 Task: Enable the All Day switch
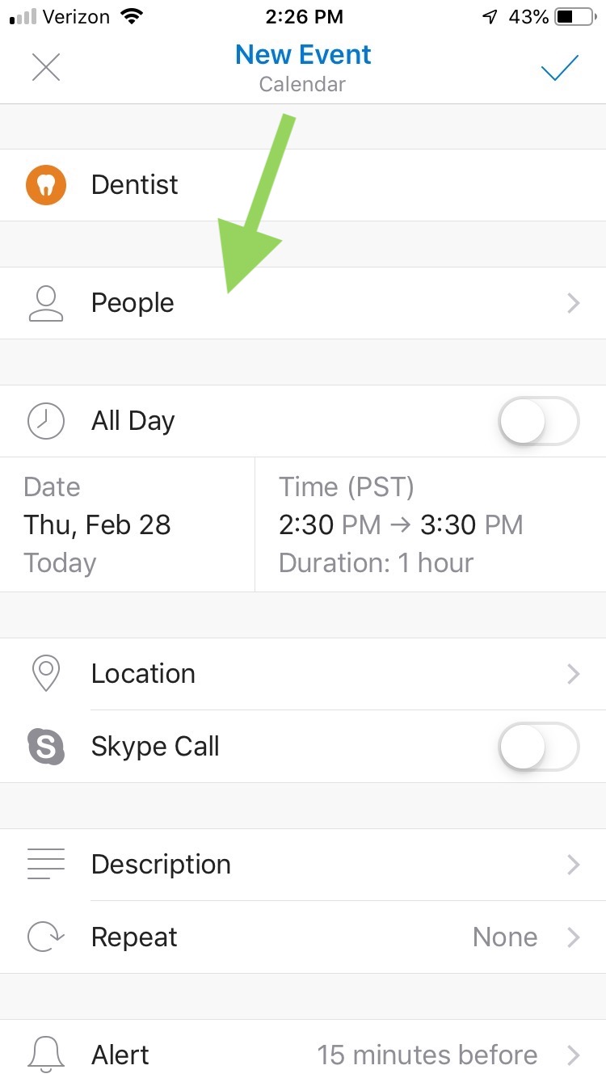[x=539, y=421]
